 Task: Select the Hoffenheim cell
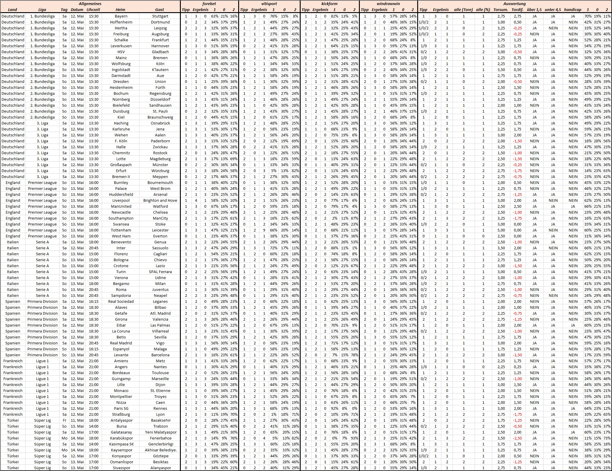pyautogui.click(x=121, y=22)
